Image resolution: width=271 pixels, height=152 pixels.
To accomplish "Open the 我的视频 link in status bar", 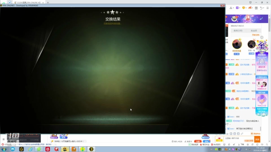I will coord(193,144).
